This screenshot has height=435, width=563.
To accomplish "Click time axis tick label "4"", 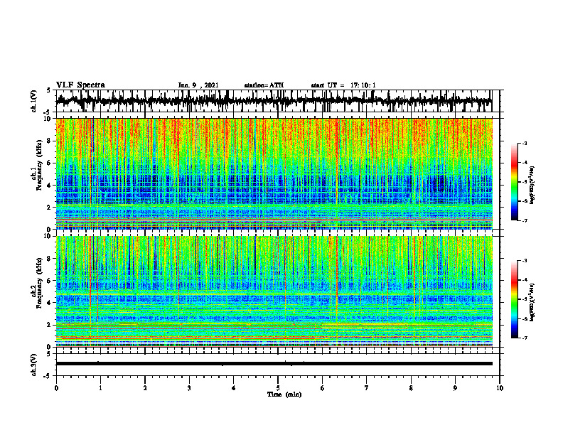I will pos(234,388).
